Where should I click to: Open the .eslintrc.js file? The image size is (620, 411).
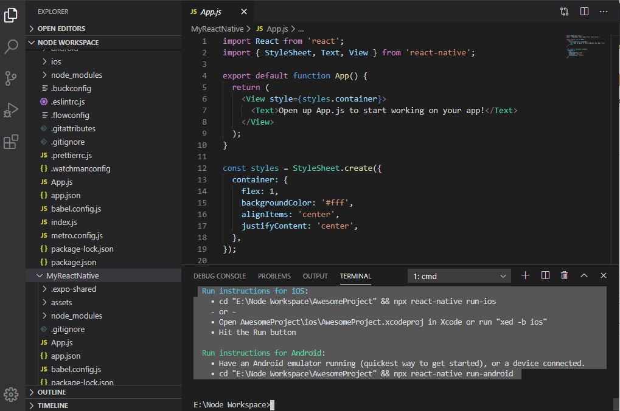tap(103, 102)
